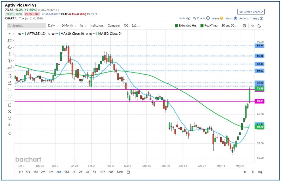Click the 88.64 price level label

[259, 46]
